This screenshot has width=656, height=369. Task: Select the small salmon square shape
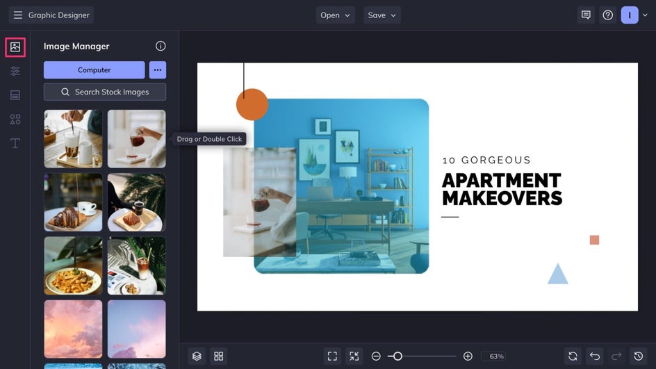pos(594,240)
